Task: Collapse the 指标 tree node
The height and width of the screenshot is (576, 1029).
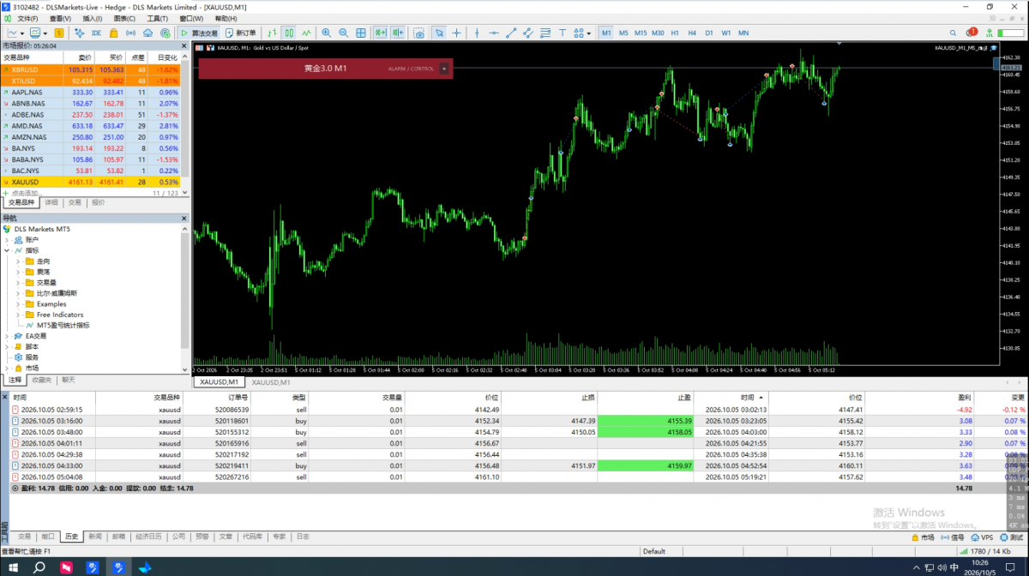Action: tap(7, 250)
